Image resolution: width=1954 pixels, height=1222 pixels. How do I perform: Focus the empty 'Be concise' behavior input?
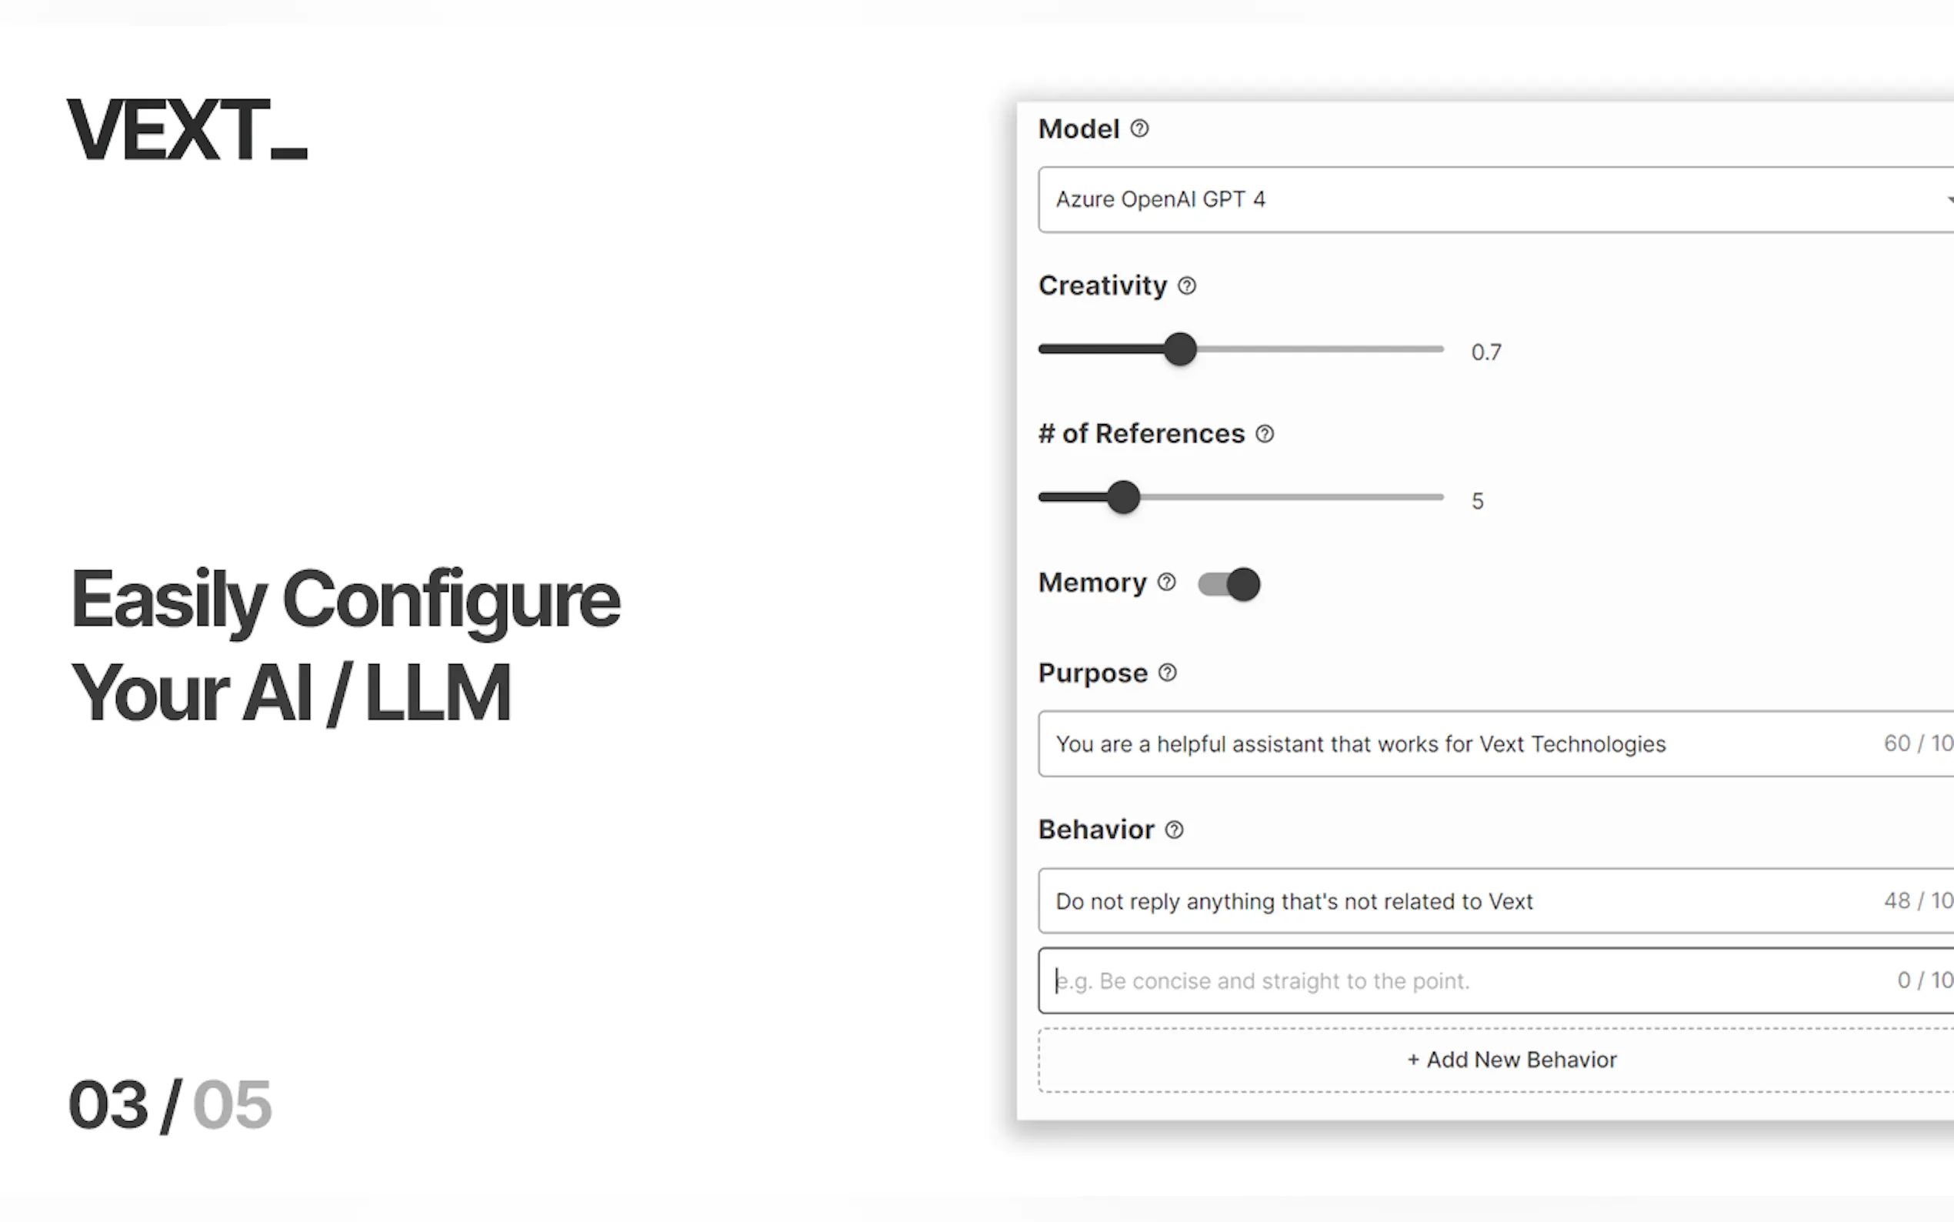1454,980
